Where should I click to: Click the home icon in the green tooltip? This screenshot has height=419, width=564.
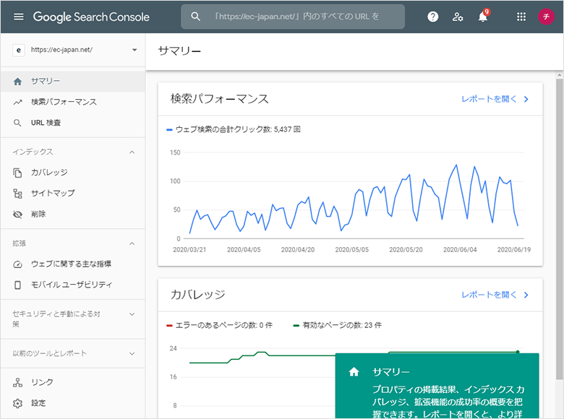tap(354, 372)
